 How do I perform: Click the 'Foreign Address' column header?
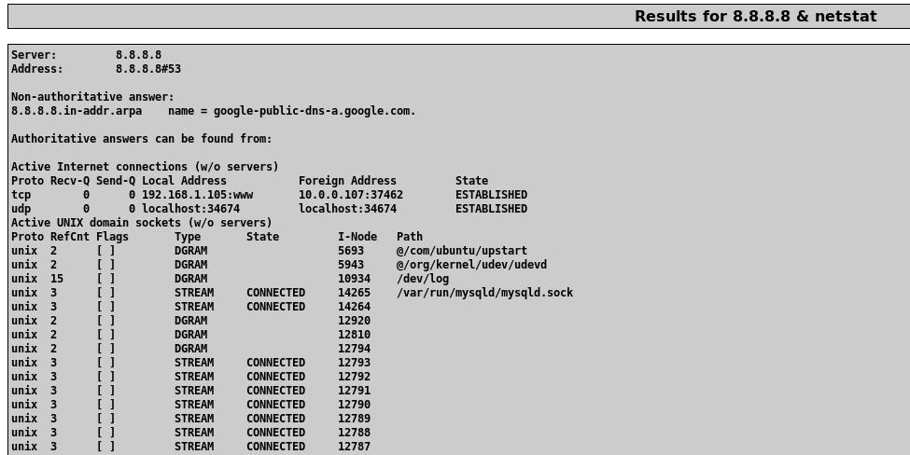click(347, 181)
